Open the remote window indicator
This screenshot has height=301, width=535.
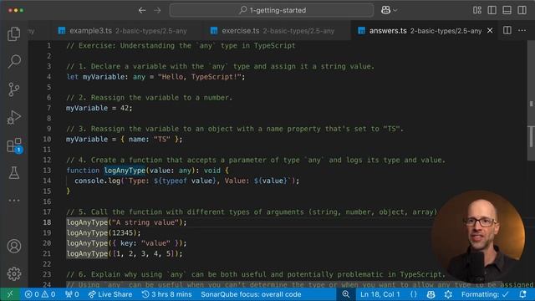[x=10, y=294]
